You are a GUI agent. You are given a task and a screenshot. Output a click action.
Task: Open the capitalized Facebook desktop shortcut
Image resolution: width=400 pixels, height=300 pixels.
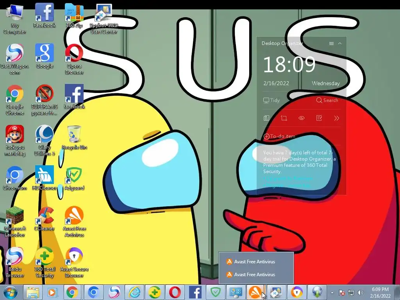pyautogui.click(x=45, y=16)
